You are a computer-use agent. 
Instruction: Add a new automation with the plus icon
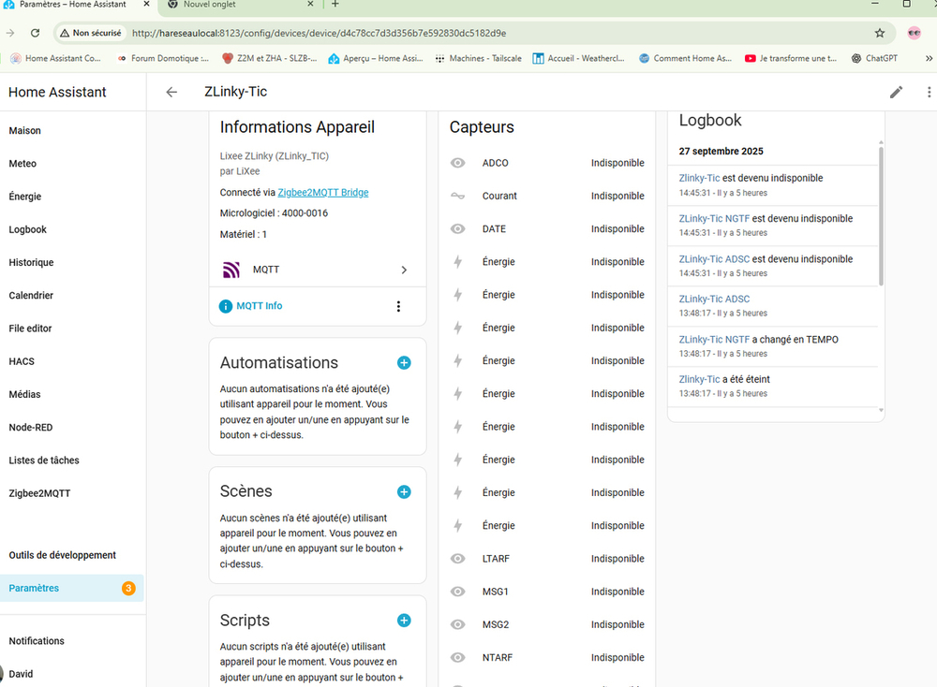404,363
